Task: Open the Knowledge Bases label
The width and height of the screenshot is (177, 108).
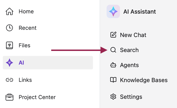Action: pyautogui.click(x=144, y=80)
